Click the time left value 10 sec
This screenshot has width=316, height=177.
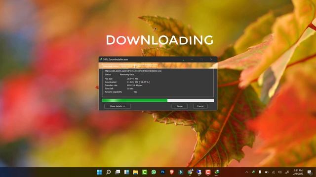[x=130, y=88]
